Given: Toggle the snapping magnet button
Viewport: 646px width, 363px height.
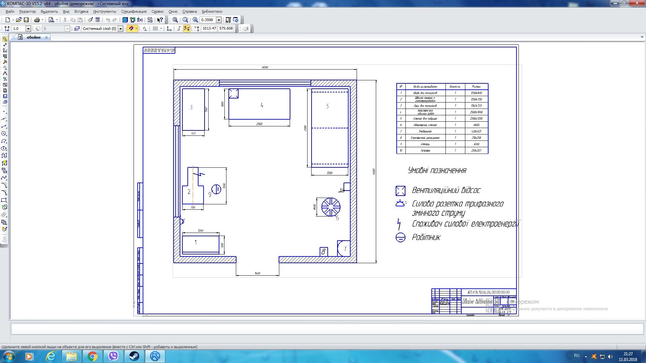Looking at the screenshot, I should pos(131,29).
